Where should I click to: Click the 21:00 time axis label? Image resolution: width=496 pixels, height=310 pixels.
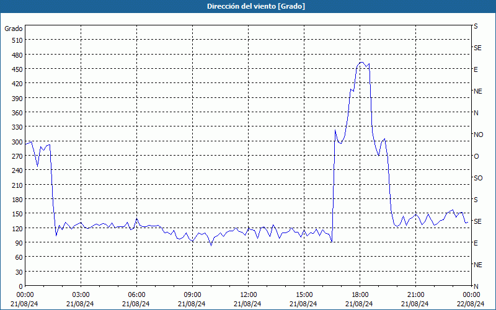(415, 295)
